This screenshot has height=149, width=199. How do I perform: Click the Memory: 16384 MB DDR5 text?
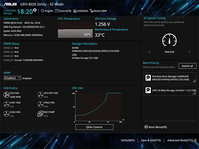coord(23,35)
